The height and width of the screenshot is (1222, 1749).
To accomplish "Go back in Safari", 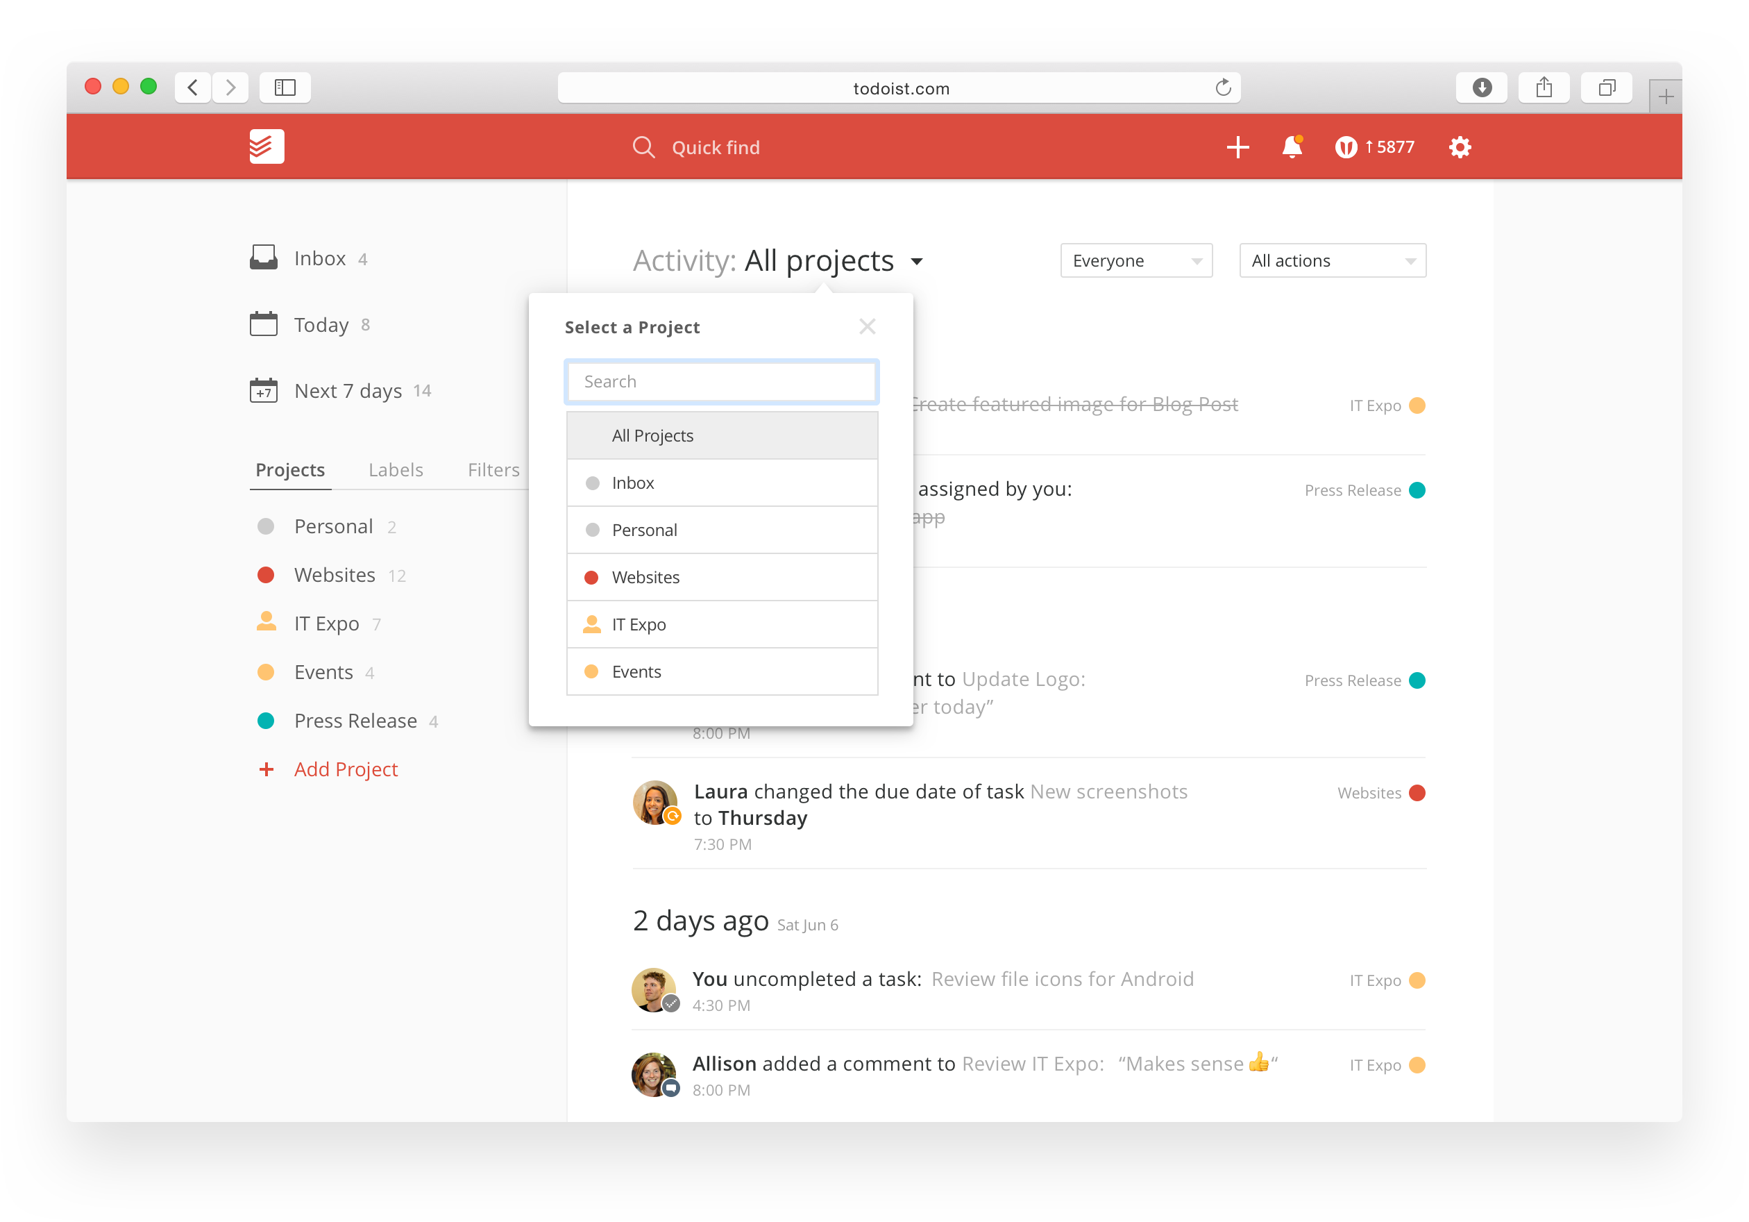I will click(194, 87).
